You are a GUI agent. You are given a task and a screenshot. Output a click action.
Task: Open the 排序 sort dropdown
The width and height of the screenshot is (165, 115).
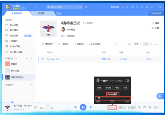pyautogui.click(x=138, y=44)
